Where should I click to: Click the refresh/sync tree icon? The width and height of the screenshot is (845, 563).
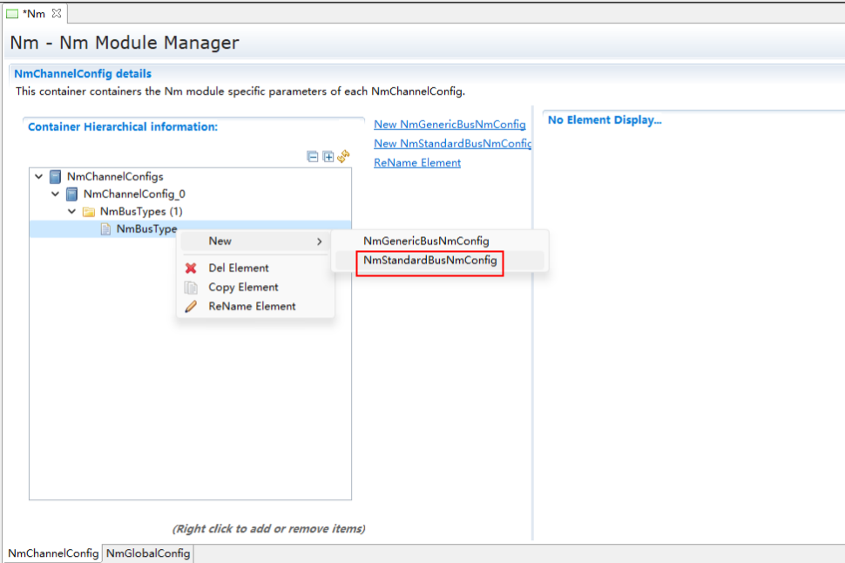coord(344,157)
